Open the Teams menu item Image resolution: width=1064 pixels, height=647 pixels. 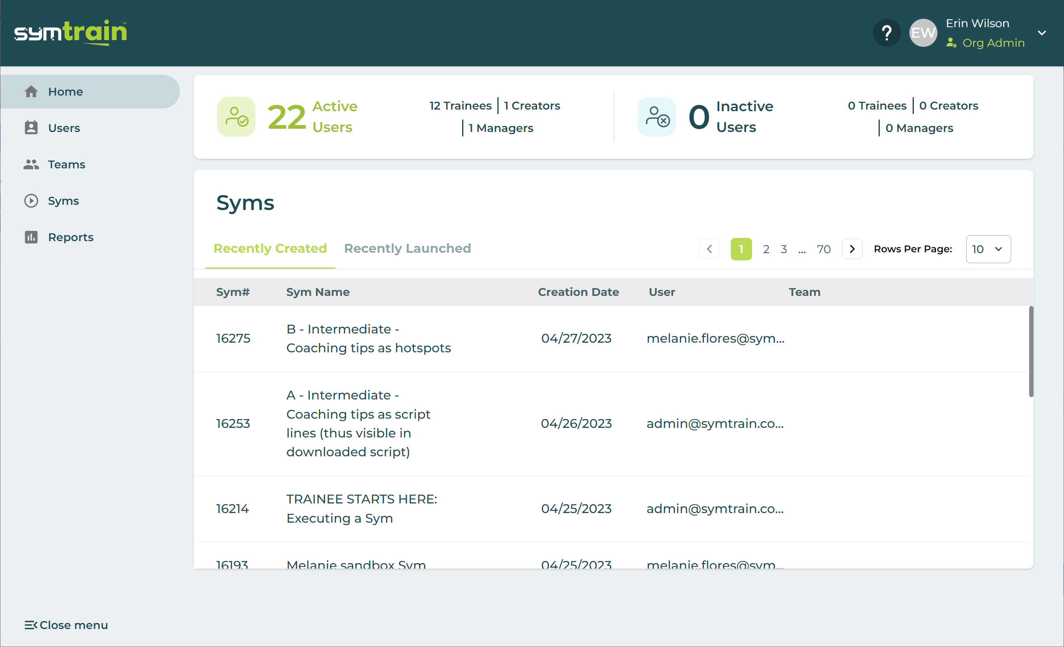click(90, 164)
